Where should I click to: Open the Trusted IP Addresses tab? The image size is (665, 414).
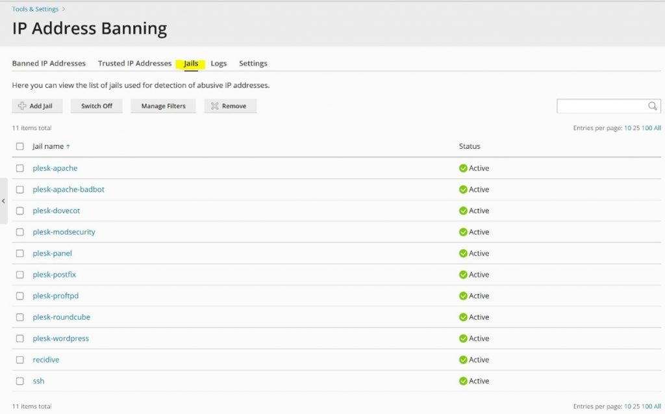[x=135, y=63]
